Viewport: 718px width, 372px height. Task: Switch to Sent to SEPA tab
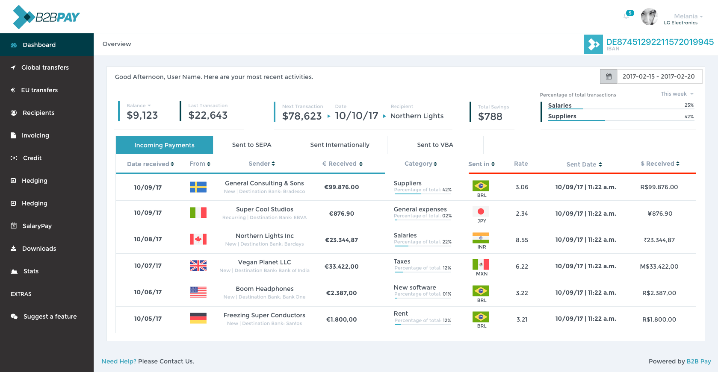click(x=251, y=145)
